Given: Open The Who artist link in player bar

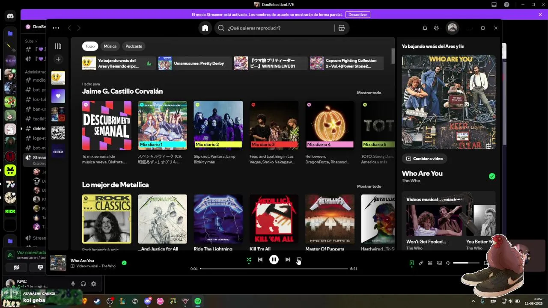Looking at the screenshot, I should point(108,266).
